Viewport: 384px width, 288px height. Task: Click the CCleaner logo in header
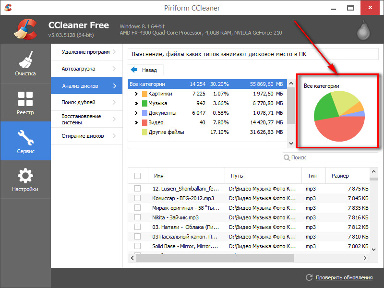pyautogui.click(x=25, y=29)
